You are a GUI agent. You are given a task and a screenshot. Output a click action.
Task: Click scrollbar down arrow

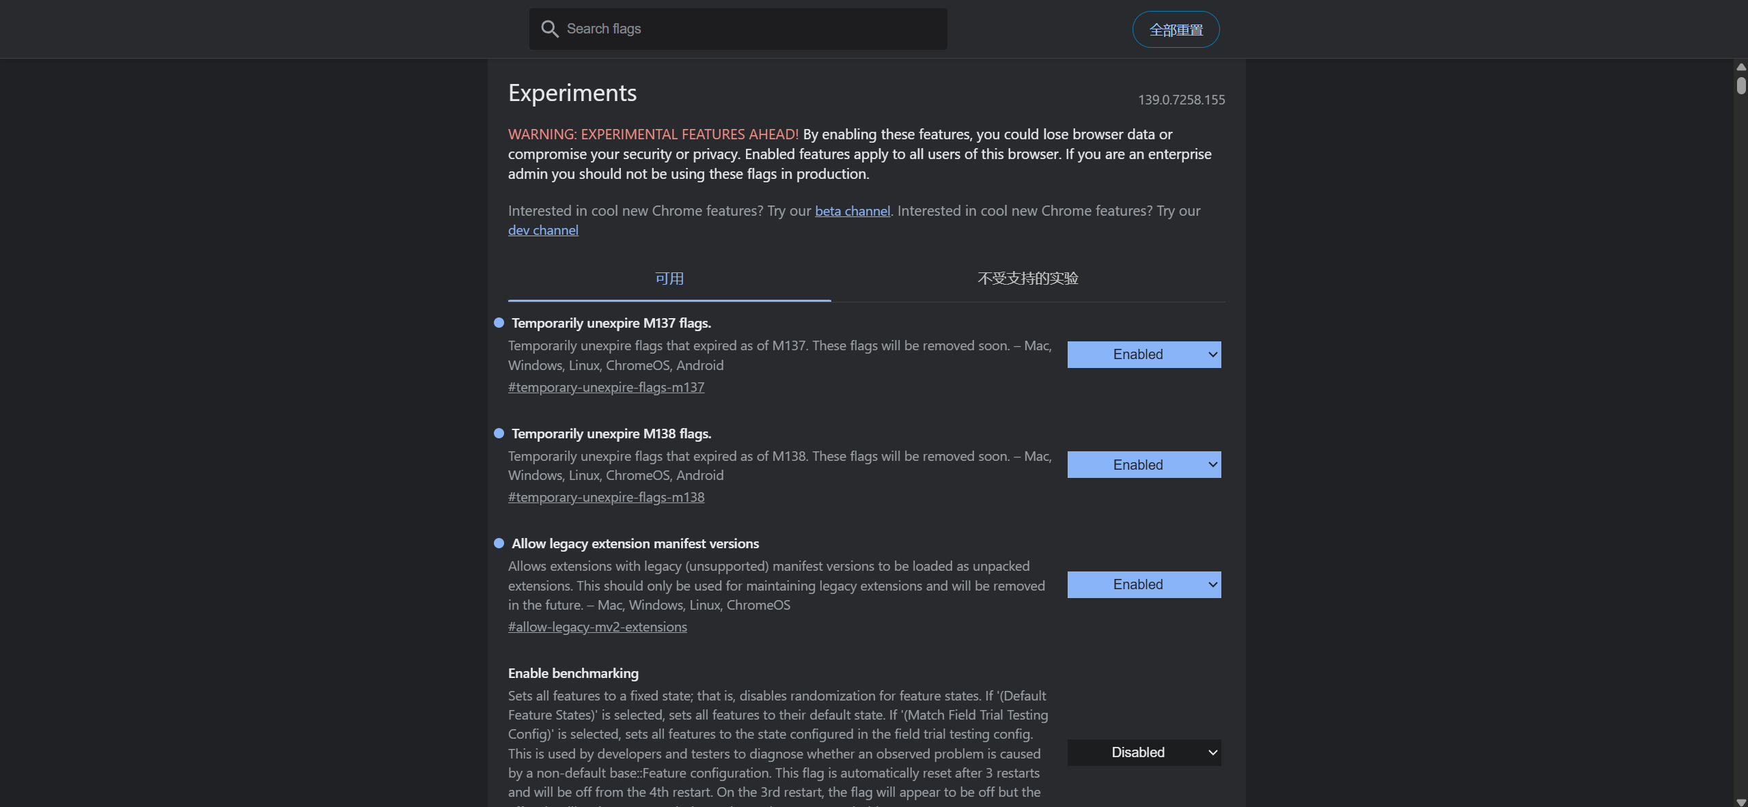tap(1741, 802)
